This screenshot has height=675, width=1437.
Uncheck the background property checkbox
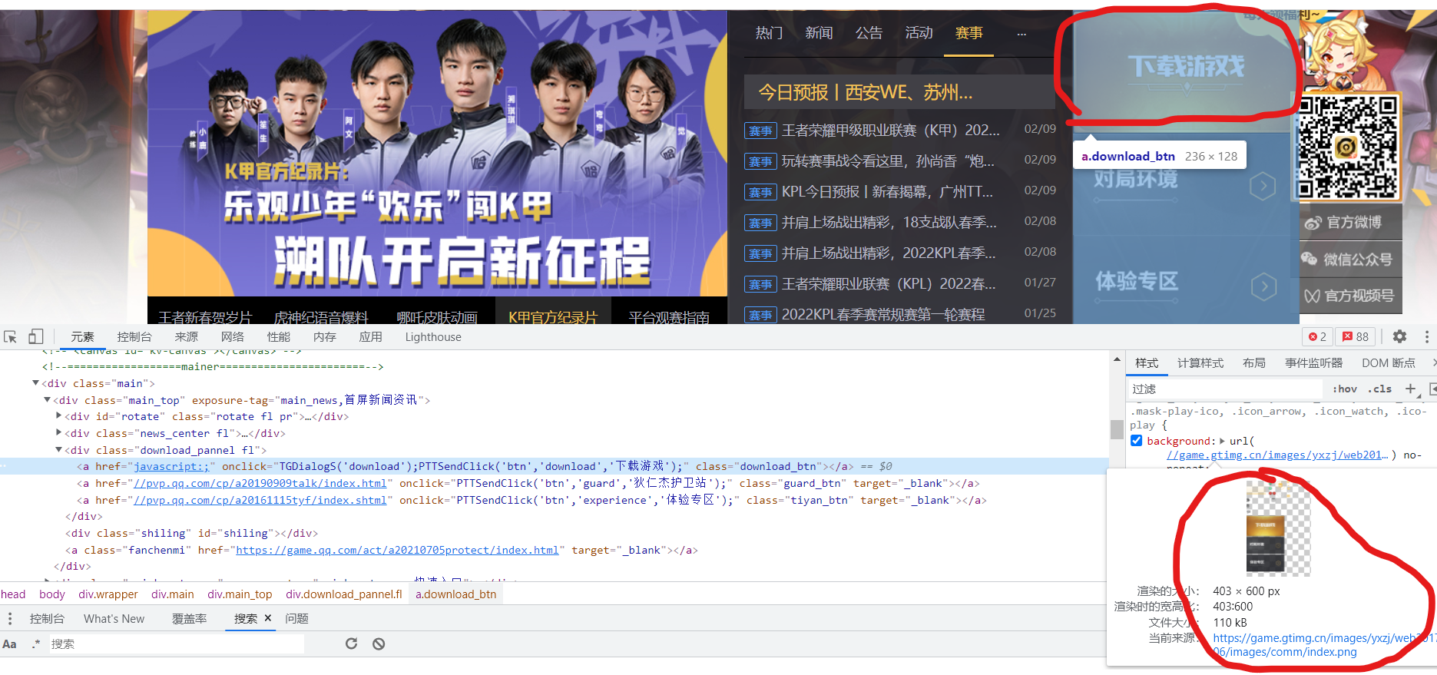coord(1137,441)
